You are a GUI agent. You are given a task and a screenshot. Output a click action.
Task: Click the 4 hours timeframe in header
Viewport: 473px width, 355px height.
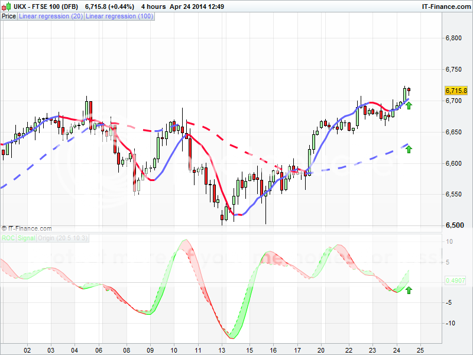(152, 7)
